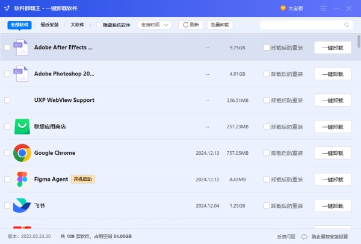
Task: Enable 隐藏系统软件 checkbox
Action: pos(99,25)
